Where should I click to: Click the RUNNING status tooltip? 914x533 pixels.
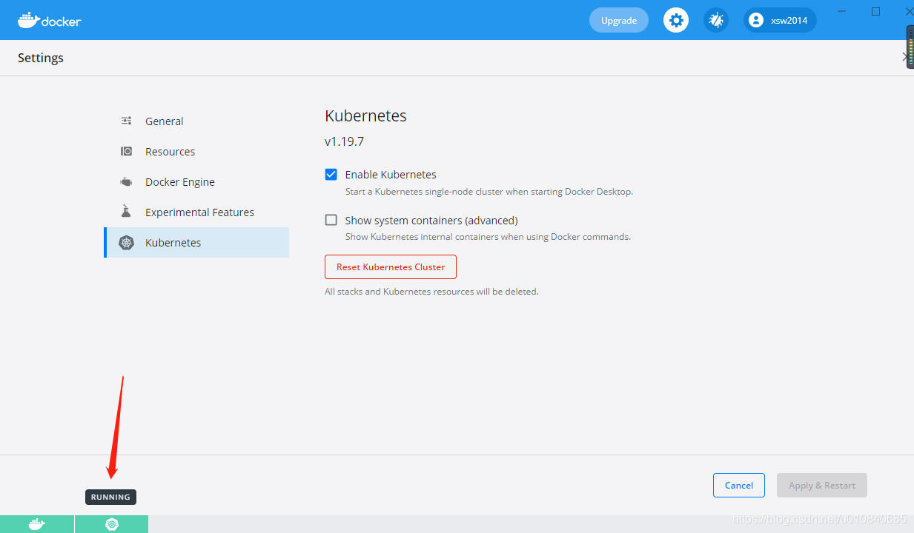click(110, 497)
